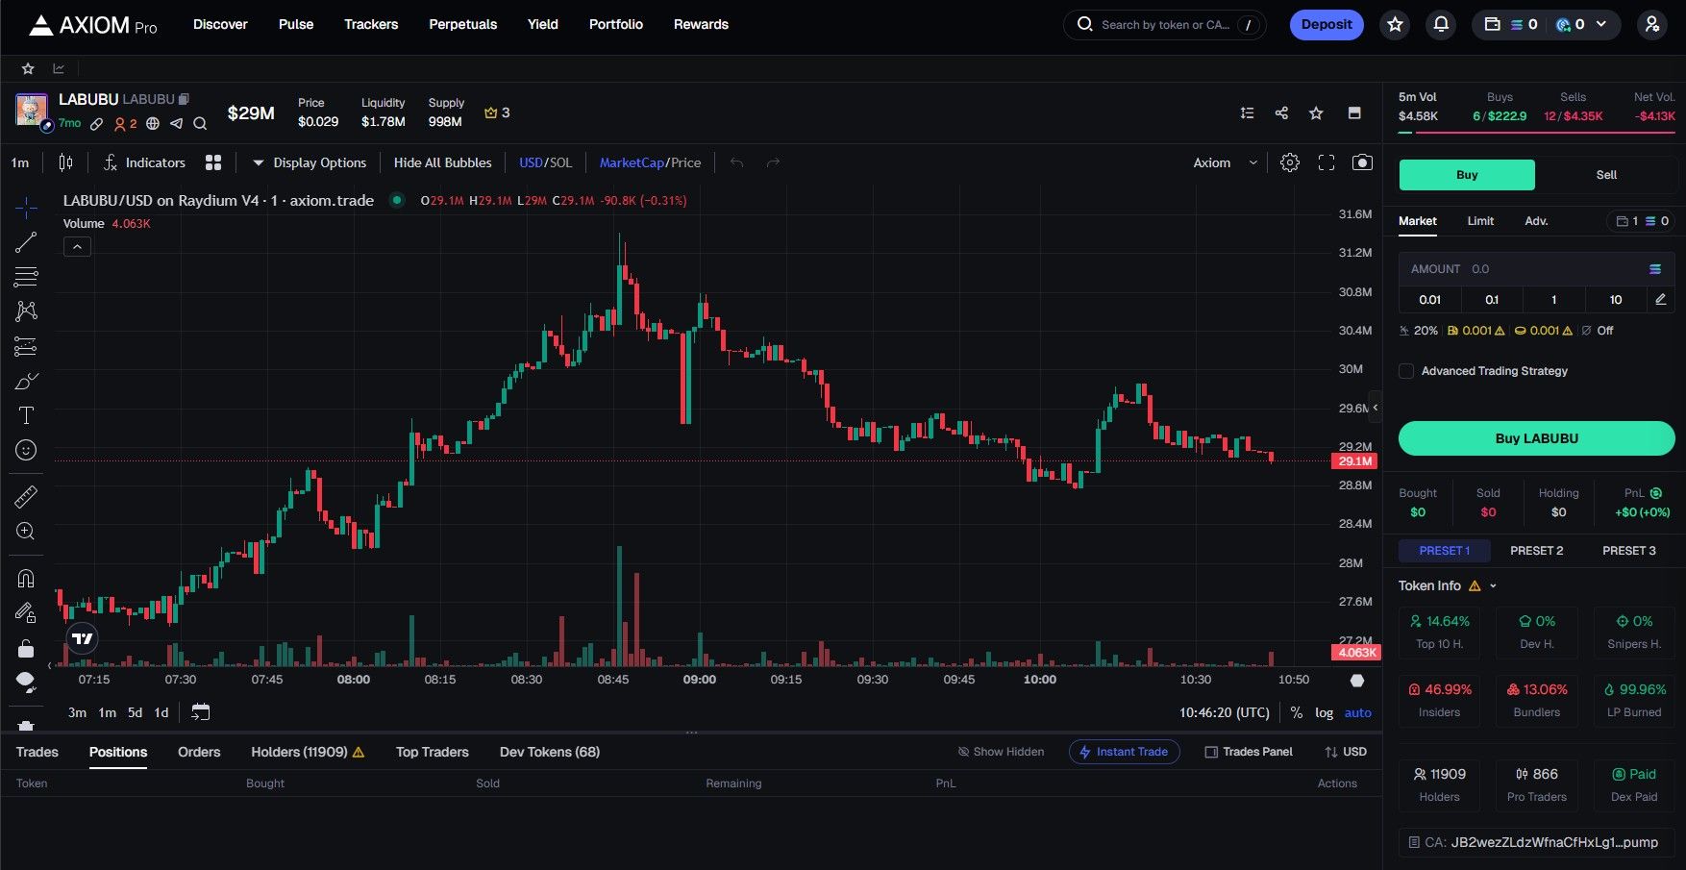
Task: Enable Advanced Trading Strategy checkbox
Action: [1406, 371]
